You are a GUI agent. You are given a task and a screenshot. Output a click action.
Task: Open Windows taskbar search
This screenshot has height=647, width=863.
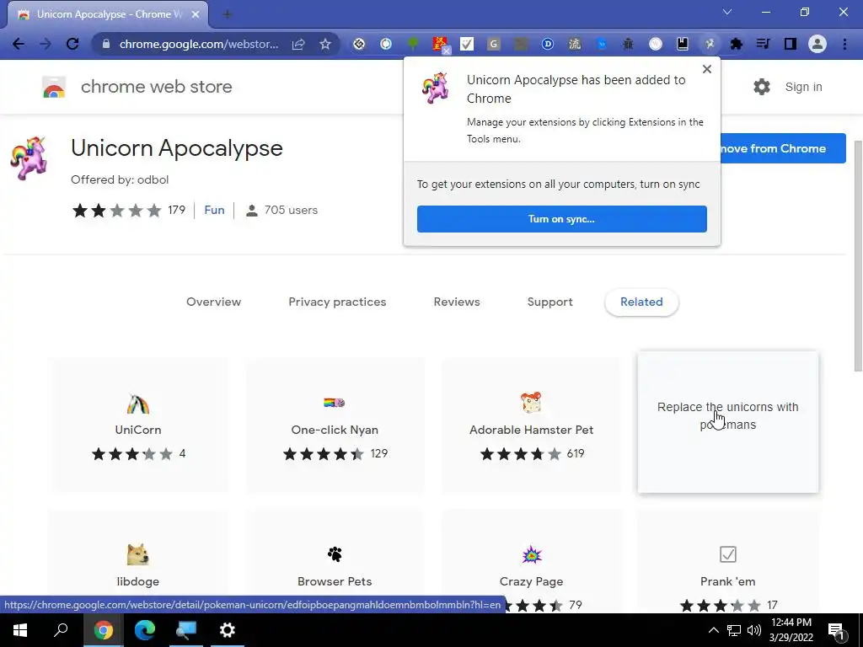(x=62, y=630)
